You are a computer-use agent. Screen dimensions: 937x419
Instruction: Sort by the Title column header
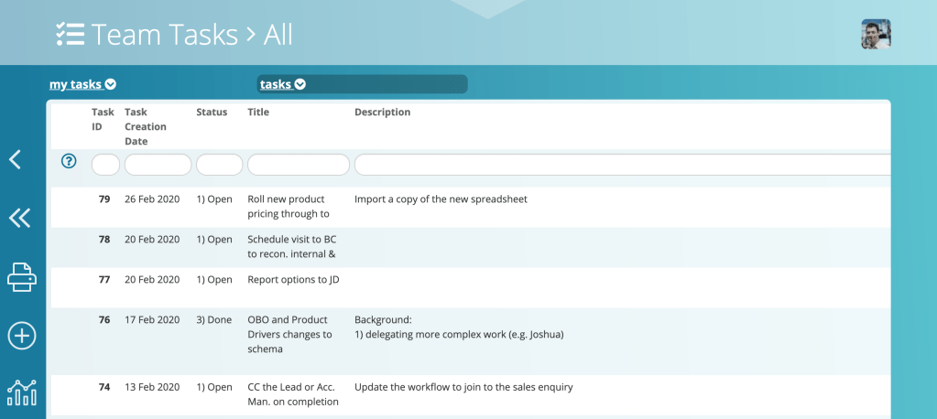(258, 113)
